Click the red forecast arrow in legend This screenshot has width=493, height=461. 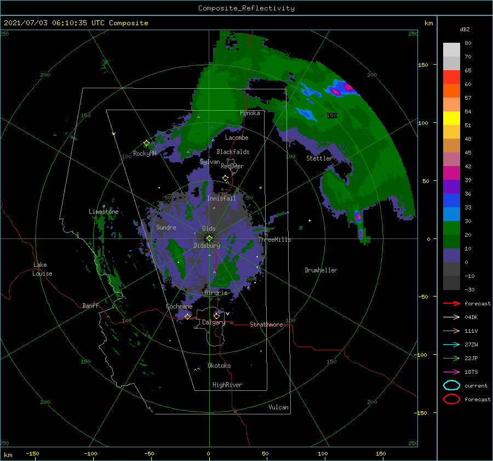point(451,303)
